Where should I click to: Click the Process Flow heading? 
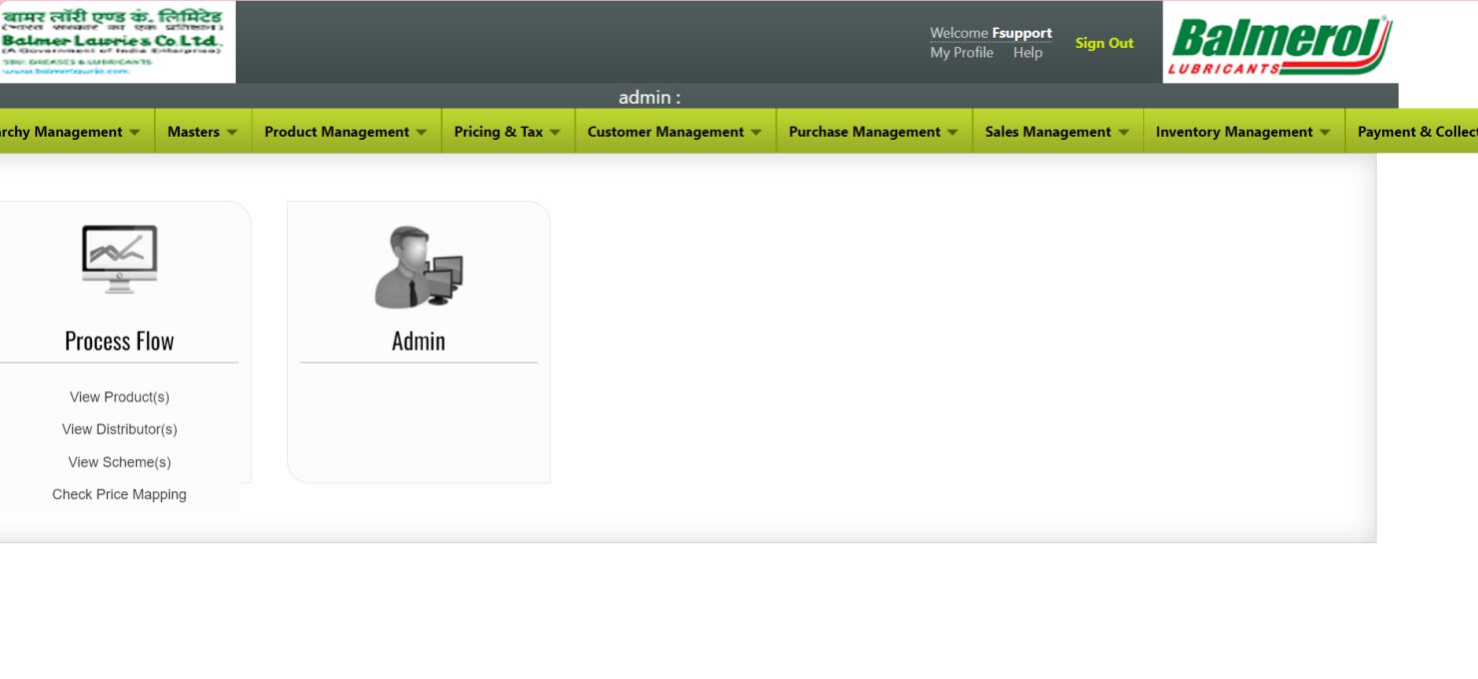click(119, 341)
